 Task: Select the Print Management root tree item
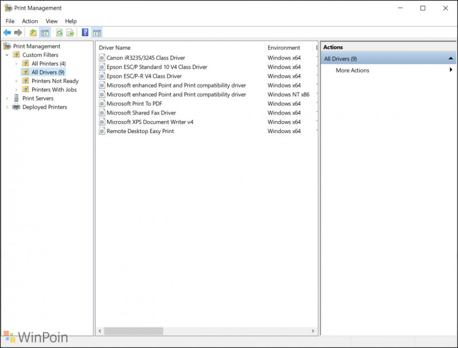pos(37,46)
